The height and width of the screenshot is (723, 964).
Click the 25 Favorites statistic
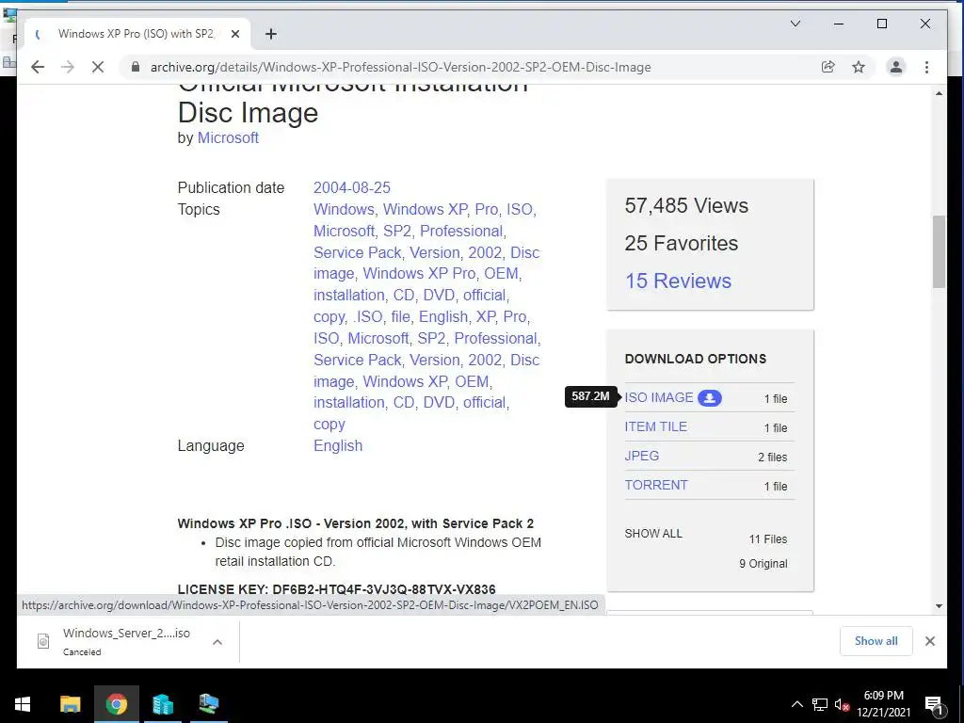(x=682, y=243)
